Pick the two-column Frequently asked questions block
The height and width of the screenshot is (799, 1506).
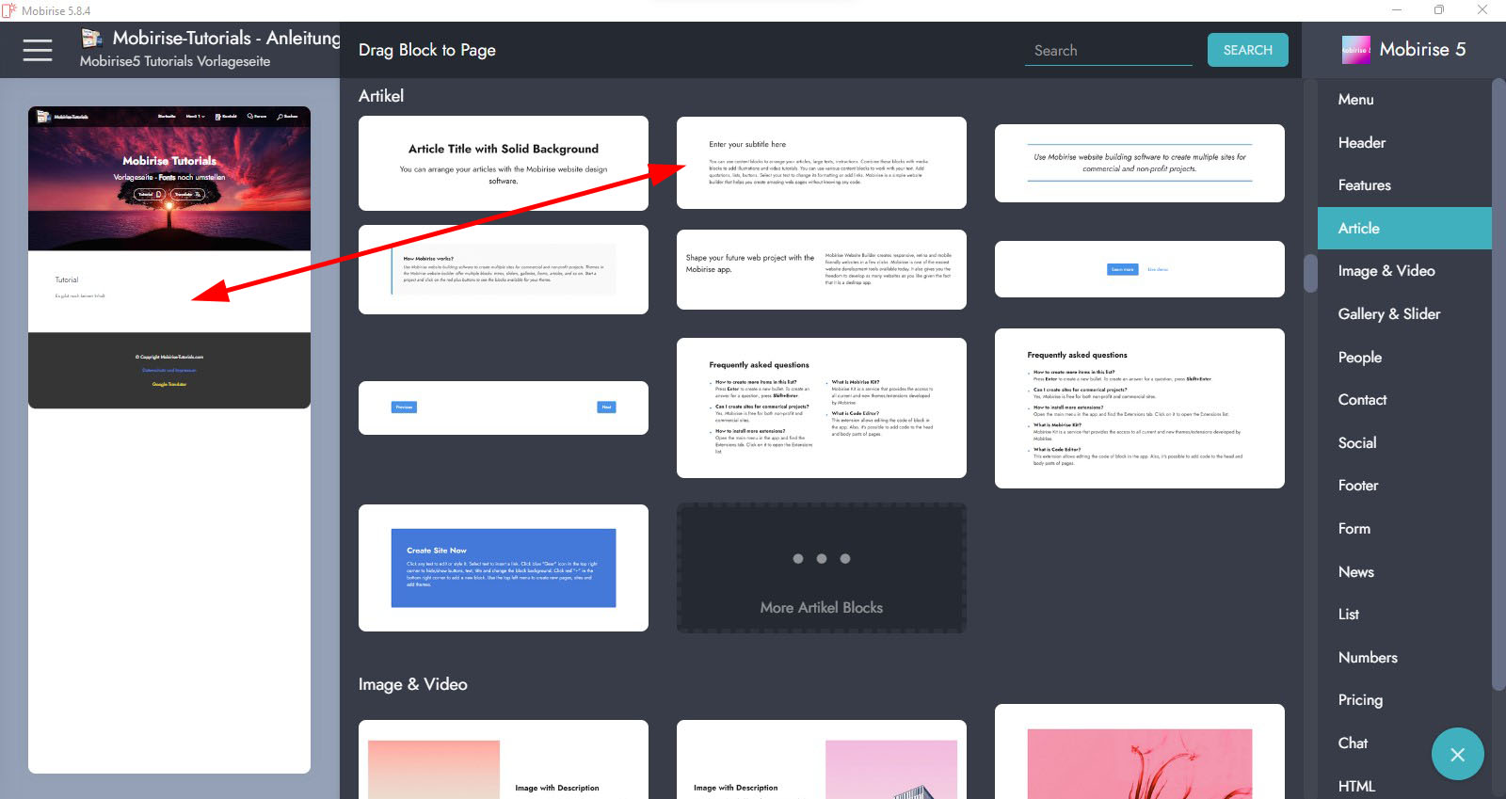(x=822, y=407)
